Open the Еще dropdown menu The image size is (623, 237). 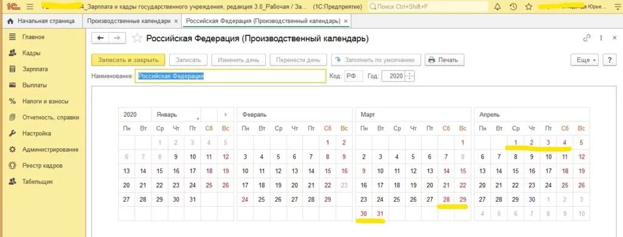point(585,60)
